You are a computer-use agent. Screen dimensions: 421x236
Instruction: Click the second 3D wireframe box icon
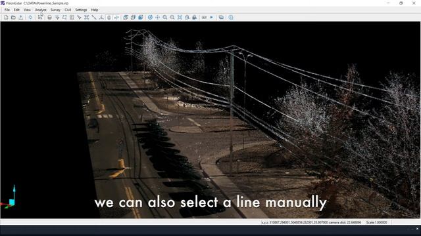133,18
